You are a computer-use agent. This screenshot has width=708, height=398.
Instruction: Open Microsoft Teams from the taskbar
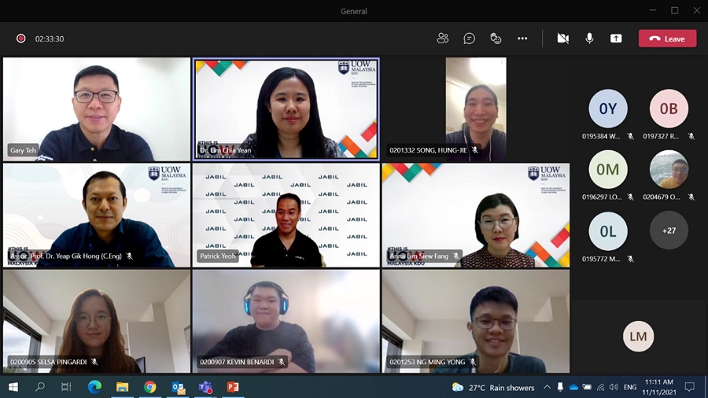tap(205, 387)
